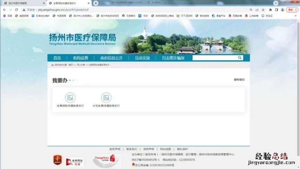Image resolution: width=300 pixels, height=169 pixels.
Task: Click the 操作指引 link
Action: pyautogui.click(x=239, y=80)
